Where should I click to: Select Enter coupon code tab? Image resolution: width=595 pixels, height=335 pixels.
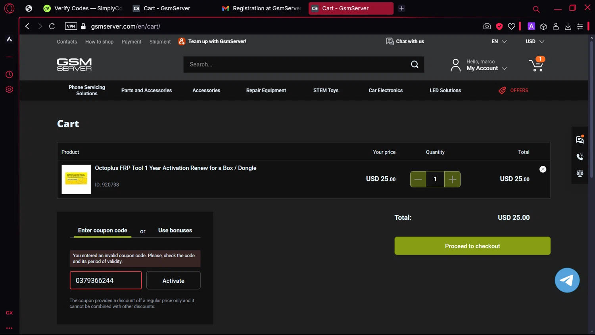(x=103, y=231)
